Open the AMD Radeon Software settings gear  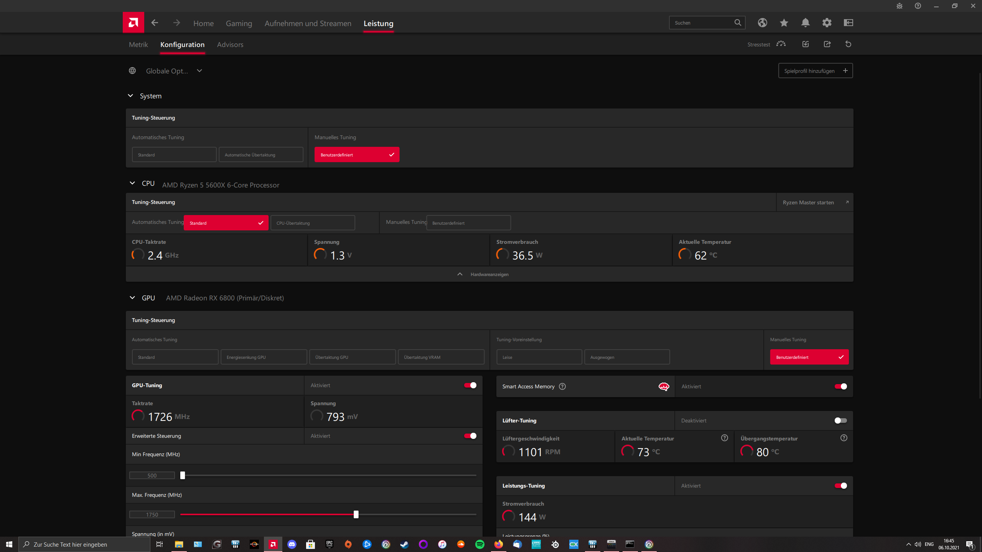coord(827,23)
